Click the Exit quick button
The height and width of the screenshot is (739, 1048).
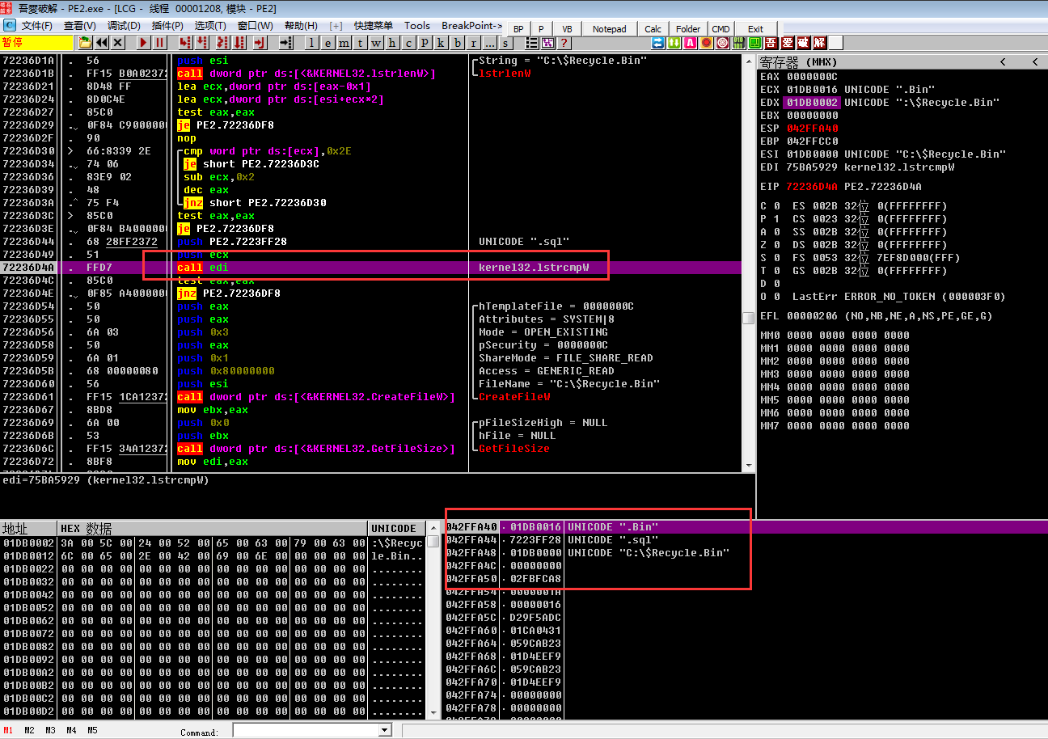[x=755, y=29]
